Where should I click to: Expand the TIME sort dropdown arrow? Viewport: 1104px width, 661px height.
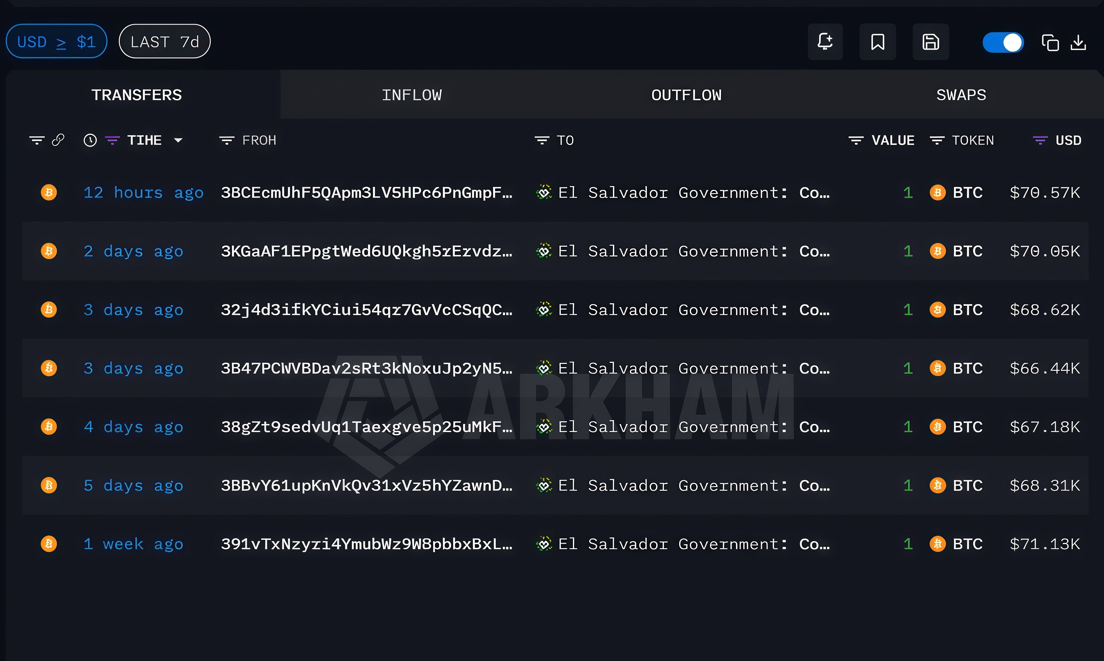pos(178,140)
